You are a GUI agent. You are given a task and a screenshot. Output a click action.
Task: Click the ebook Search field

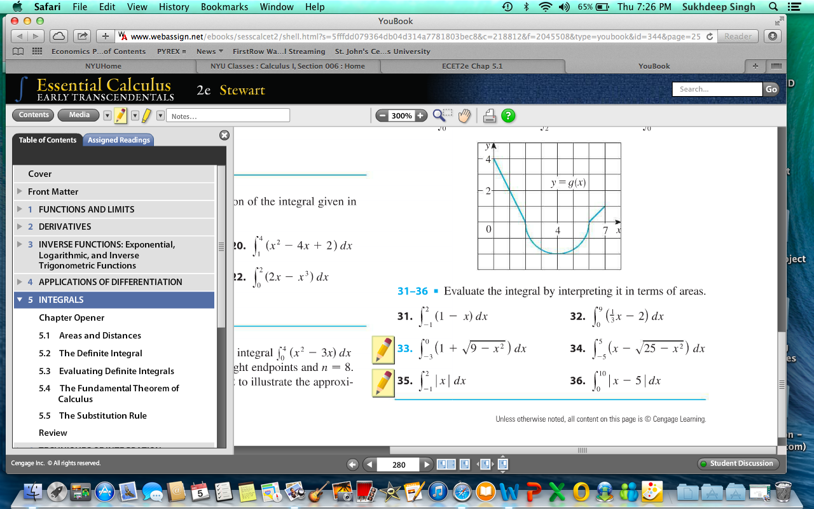[x=717, y=89]
